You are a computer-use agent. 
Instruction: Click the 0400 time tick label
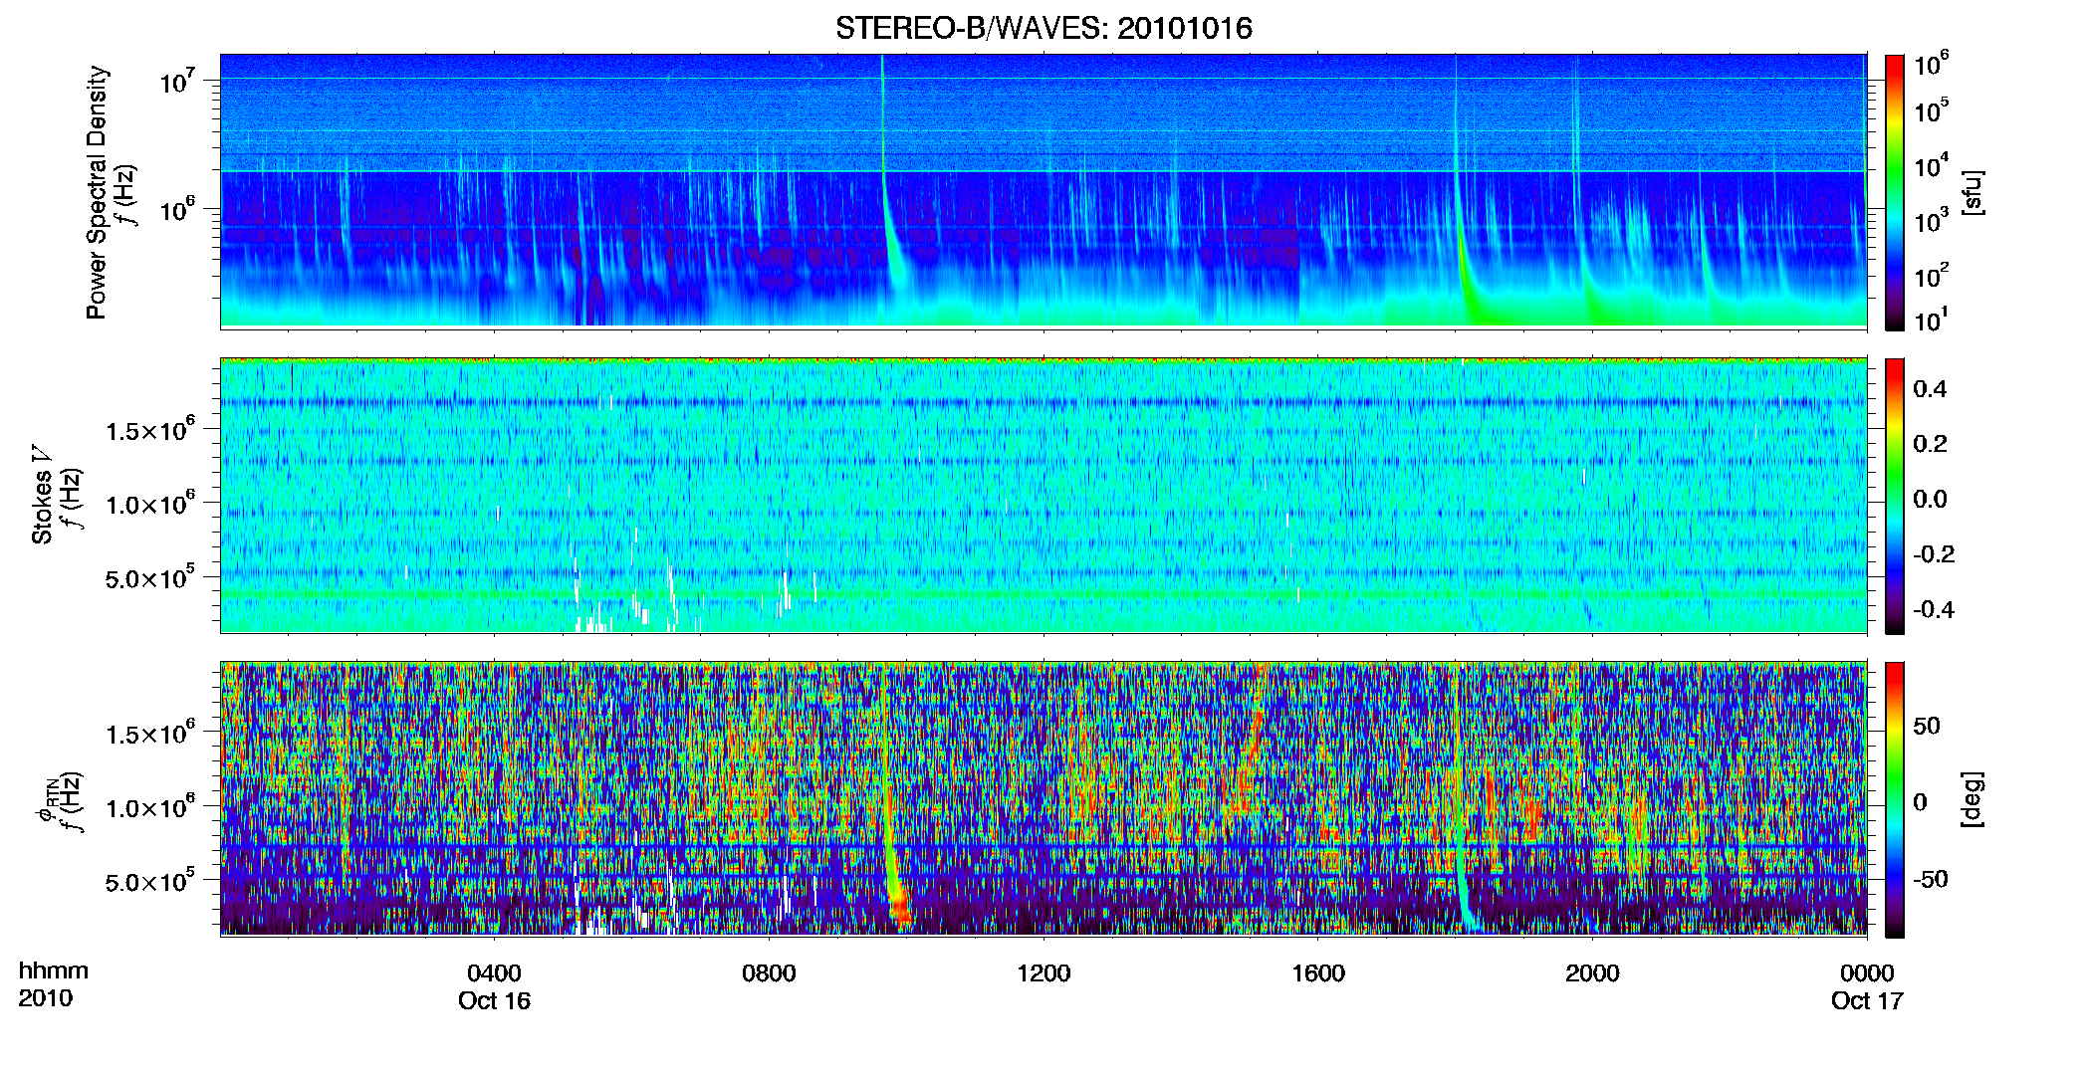pyautogui.click(x=494, y=973)
